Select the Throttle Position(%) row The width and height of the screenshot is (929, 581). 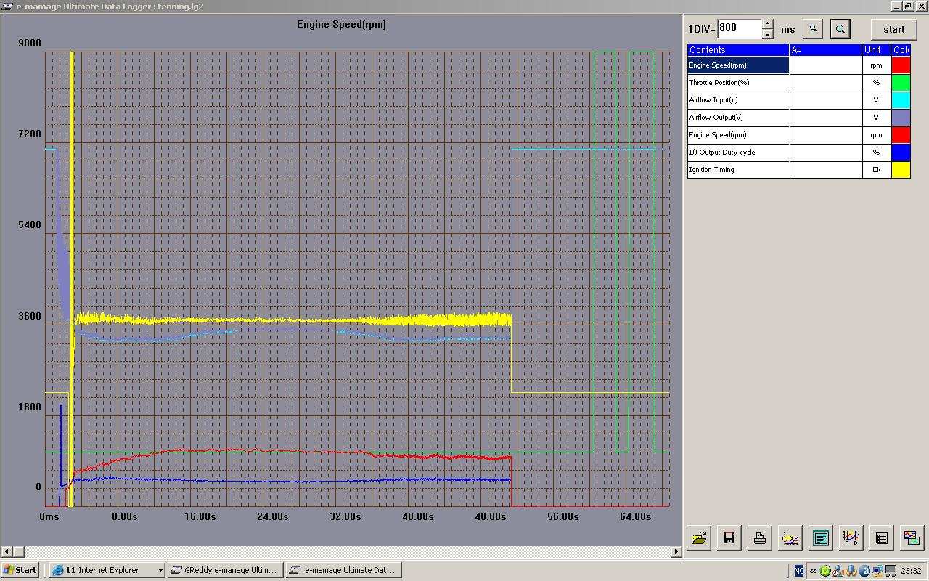click(738, 83)
